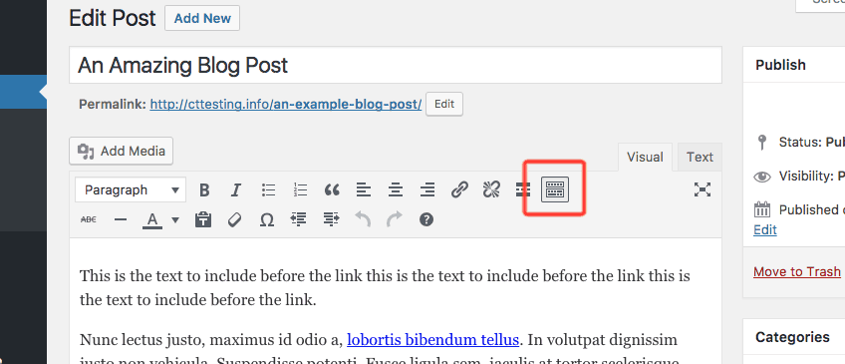The width and height of the screenshot is (845, 364).
Task: Open keyboard shortcuts help icon
Action: (x=426, y=219)
